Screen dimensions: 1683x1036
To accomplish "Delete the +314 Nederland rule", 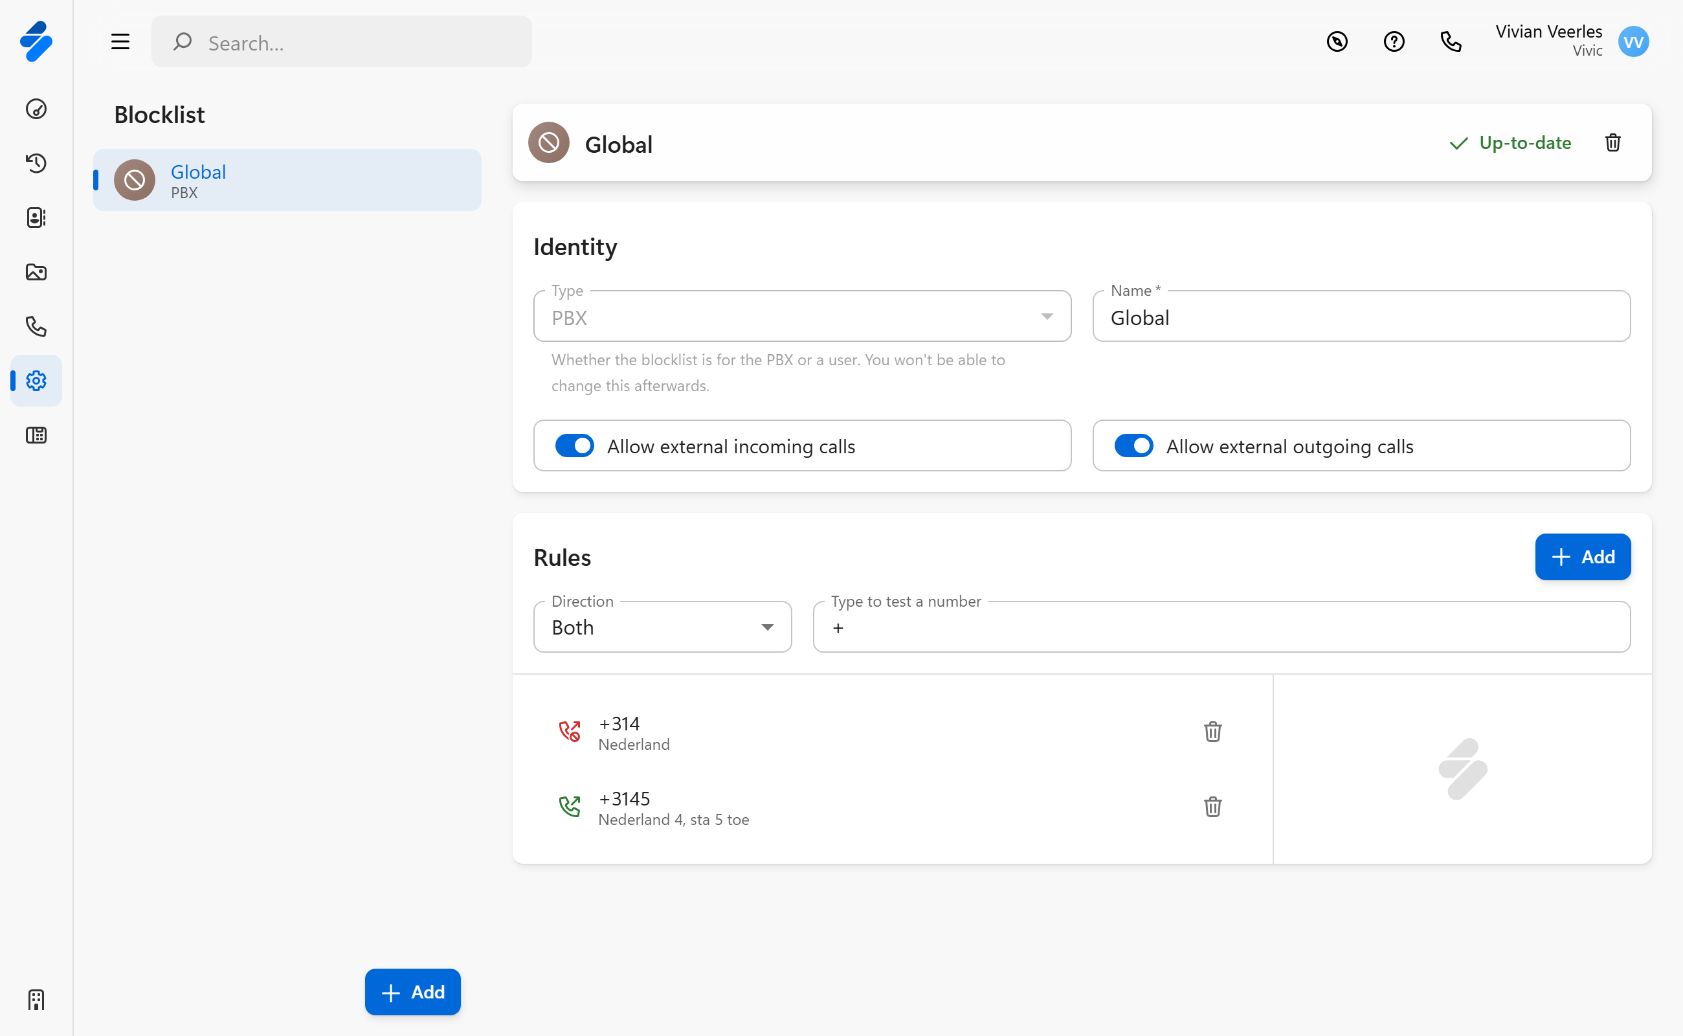I will tap(1212, 732).
